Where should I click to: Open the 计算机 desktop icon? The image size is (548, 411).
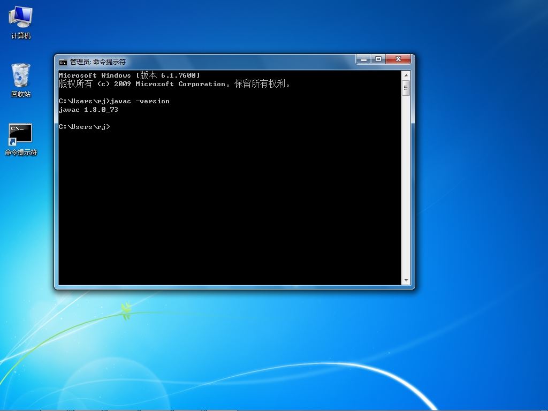21,22
